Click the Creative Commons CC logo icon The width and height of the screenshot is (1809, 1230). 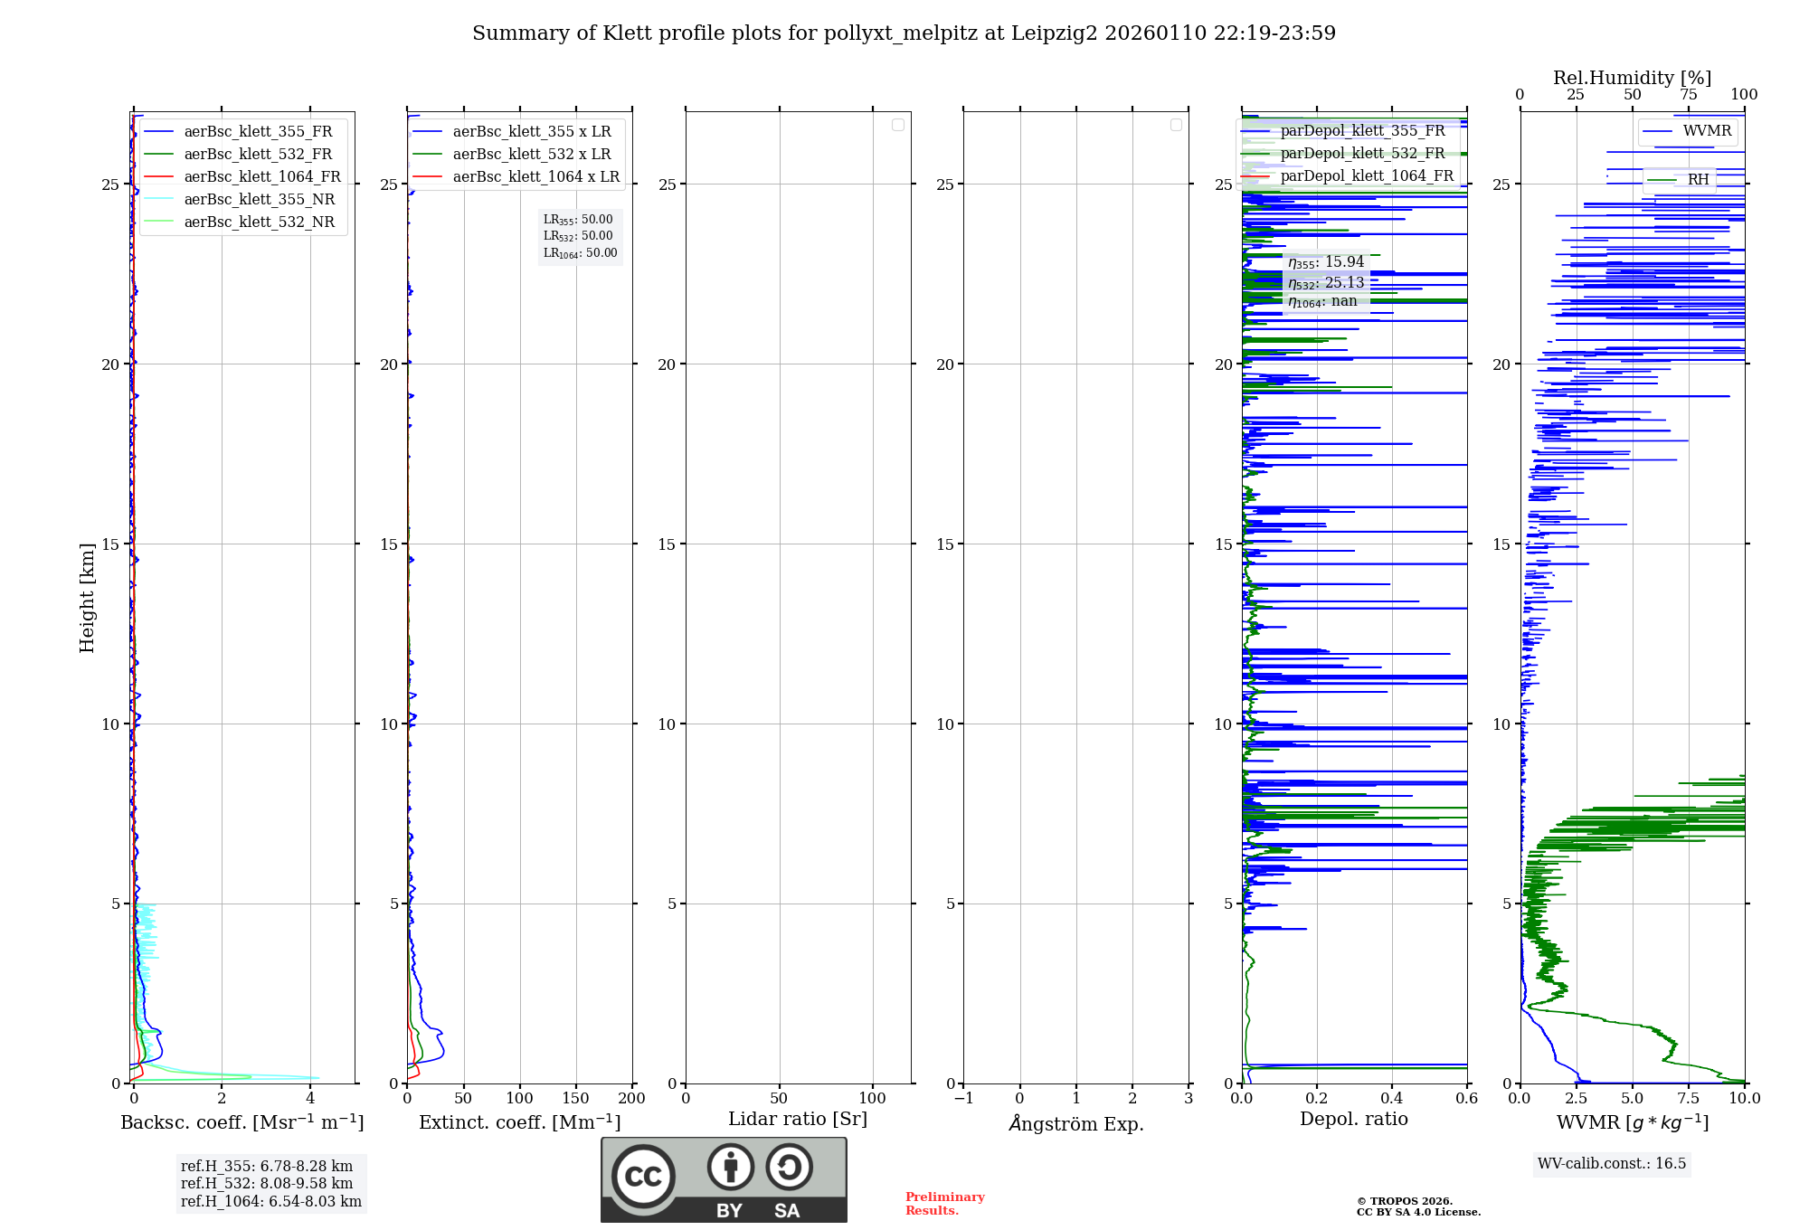click(x=643, y=1176)
